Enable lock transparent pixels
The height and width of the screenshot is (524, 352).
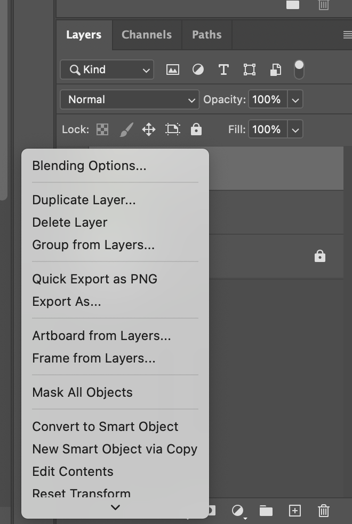click(x=101, y=129)
